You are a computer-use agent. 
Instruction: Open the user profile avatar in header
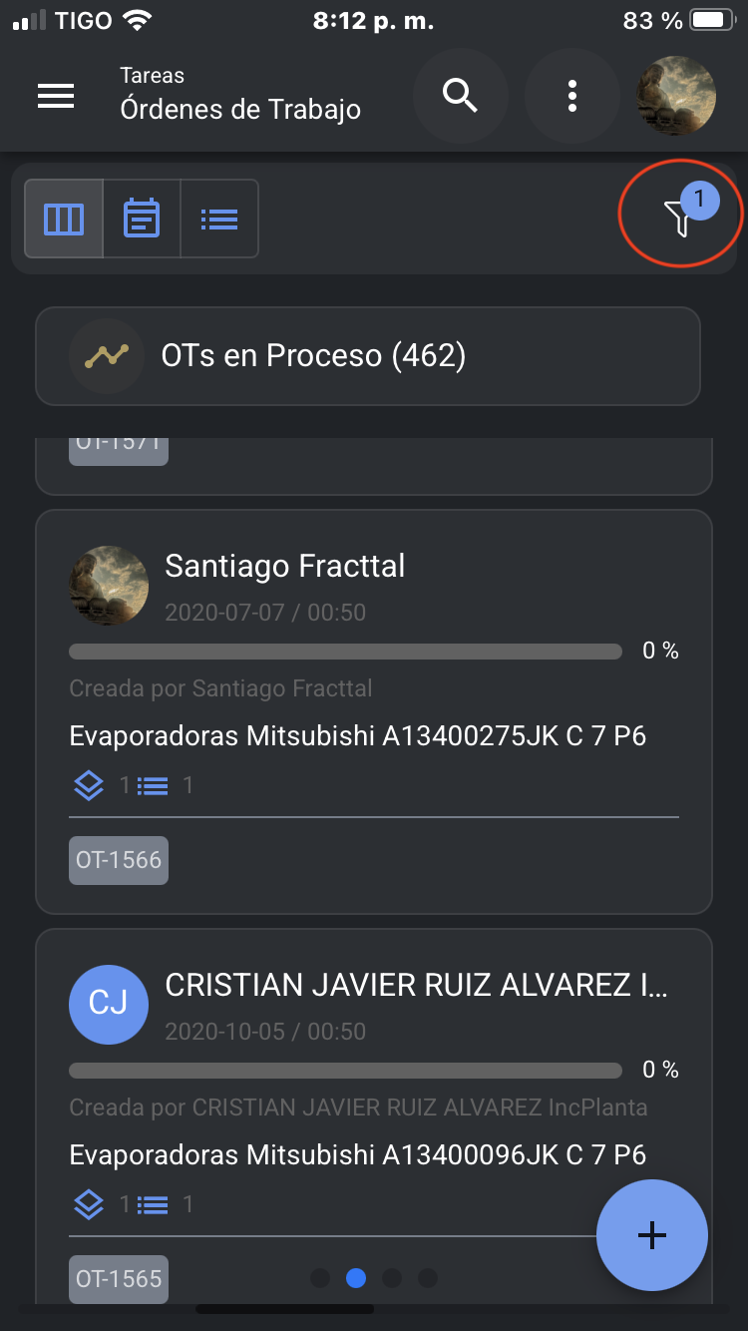677,96
